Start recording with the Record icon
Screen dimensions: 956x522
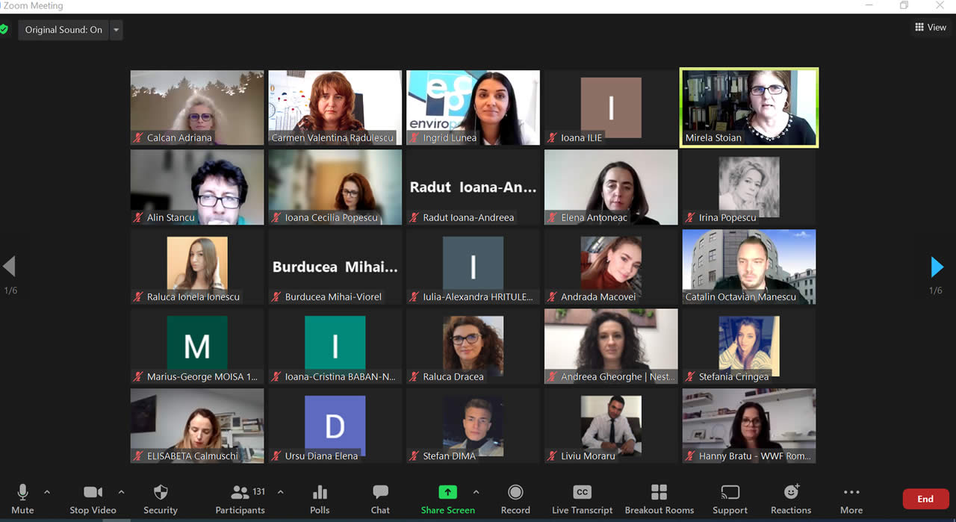[x=515, y=493]
